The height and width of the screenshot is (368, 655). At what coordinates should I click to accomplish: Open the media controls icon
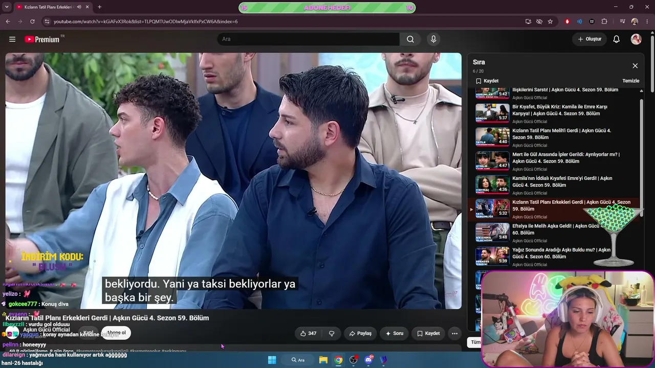622,21
